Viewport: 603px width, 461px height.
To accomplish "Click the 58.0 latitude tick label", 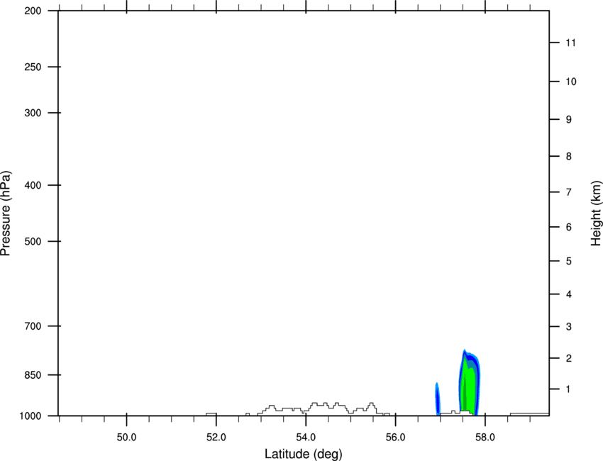I will 485,438.
